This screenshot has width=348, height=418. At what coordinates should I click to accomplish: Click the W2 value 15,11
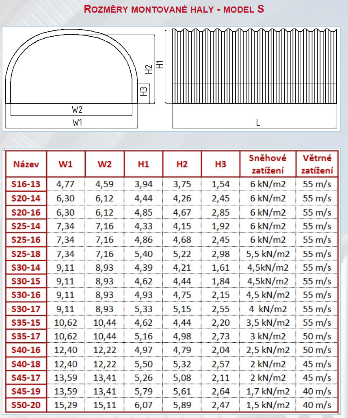click(x=104, y=405)
